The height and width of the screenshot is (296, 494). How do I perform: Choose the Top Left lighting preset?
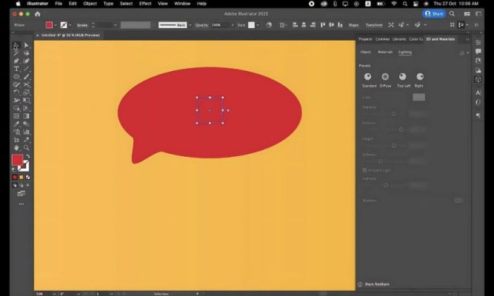point(403,77)
